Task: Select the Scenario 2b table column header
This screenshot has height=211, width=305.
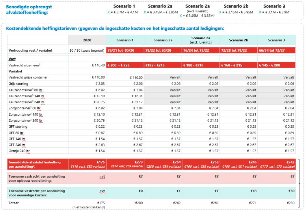Action: (239, 40)
